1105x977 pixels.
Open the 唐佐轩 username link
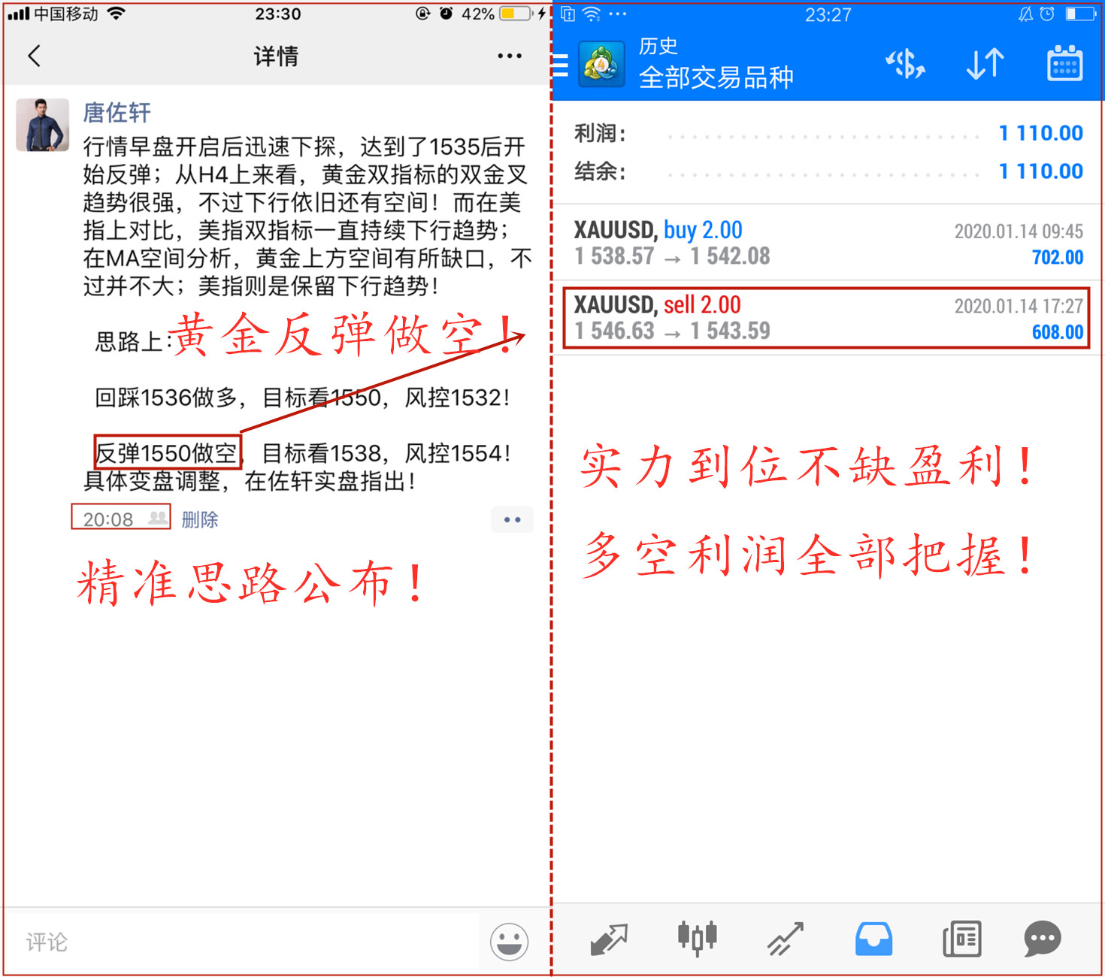117,112
